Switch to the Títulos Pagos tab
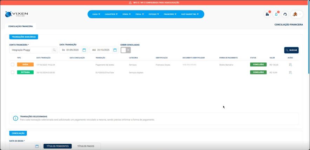Image resolution: width=310 pixels, height=150 pixels. click(x=86, y=146)
